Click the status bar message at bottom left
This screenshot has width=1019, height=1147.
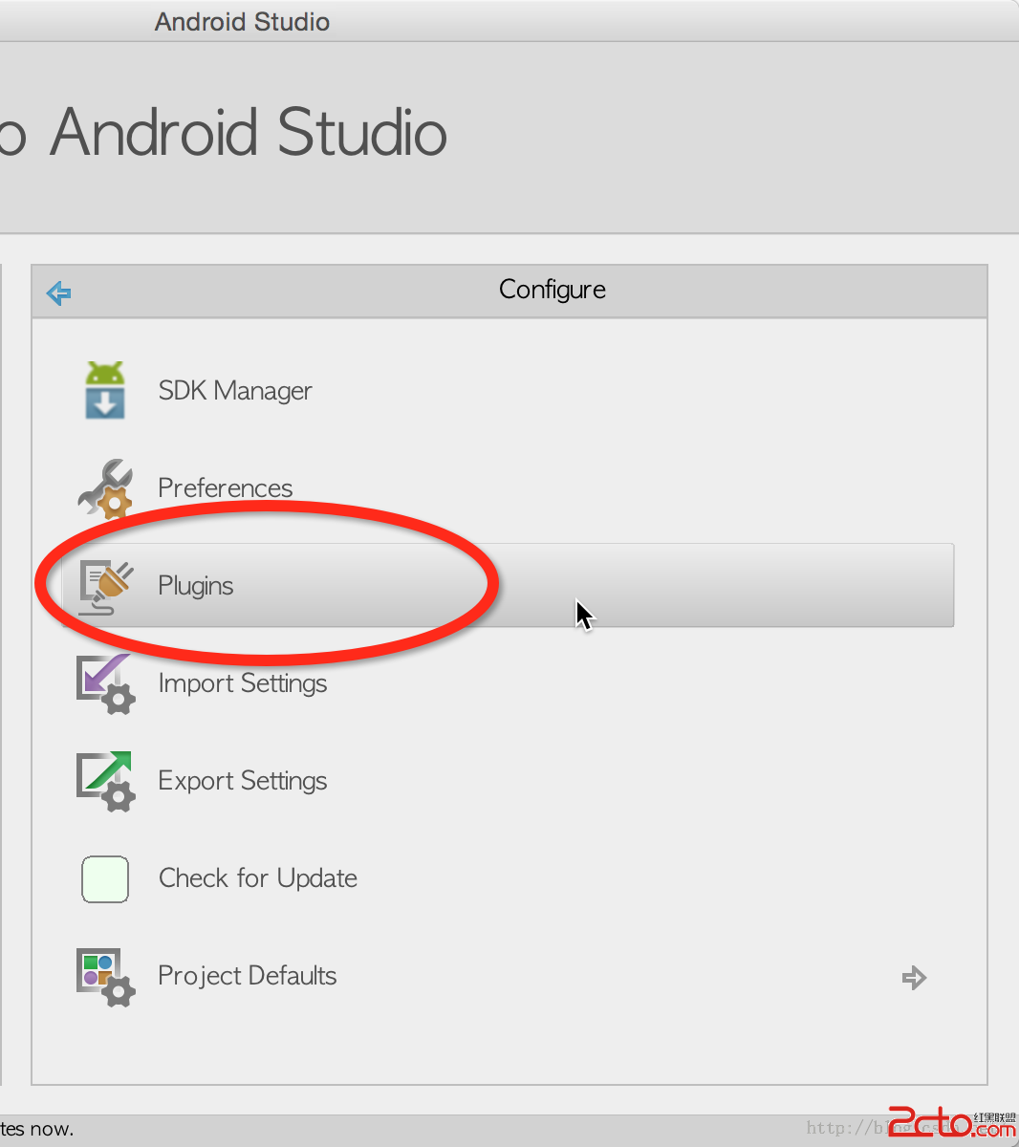click(36, 1129)
